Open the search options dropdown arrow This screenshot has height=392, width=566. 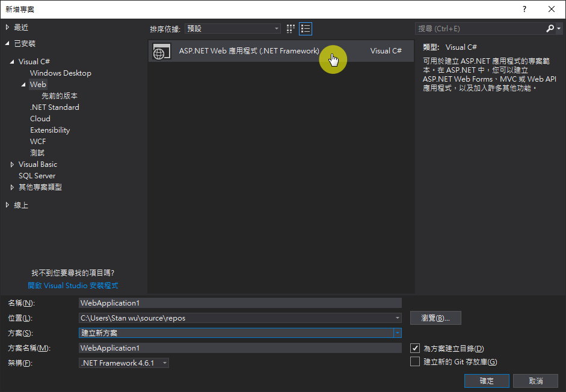click(x=559, y=28)
